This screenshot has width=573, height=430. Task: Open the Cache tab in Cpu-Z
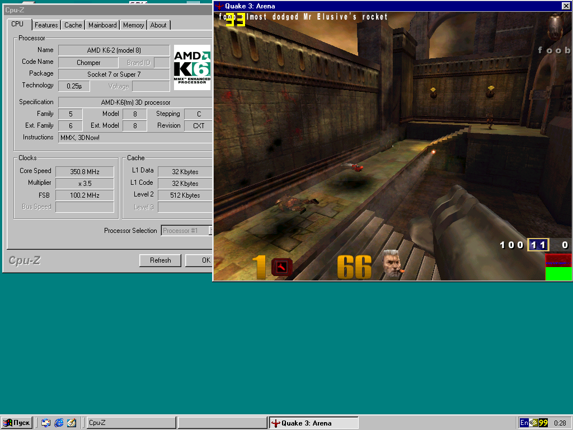(73, 25)
